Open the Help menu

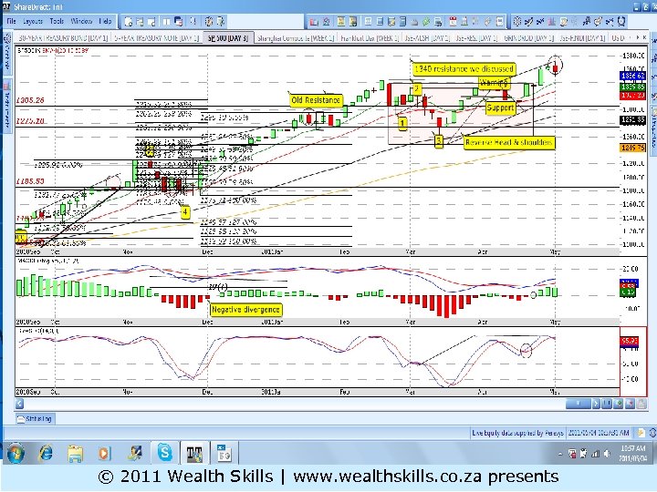105,21
